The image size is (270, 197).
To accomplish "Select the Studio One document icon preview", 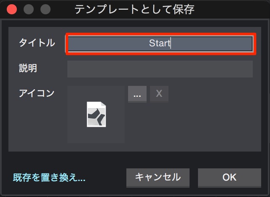I will 96,114.
